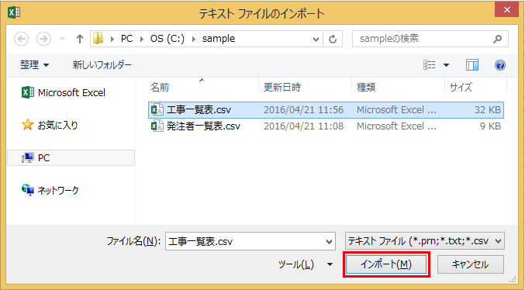Select Microsoft Excel in the navigation pane
This screenshot has width=525, height=290.
(x=64, y=92)
